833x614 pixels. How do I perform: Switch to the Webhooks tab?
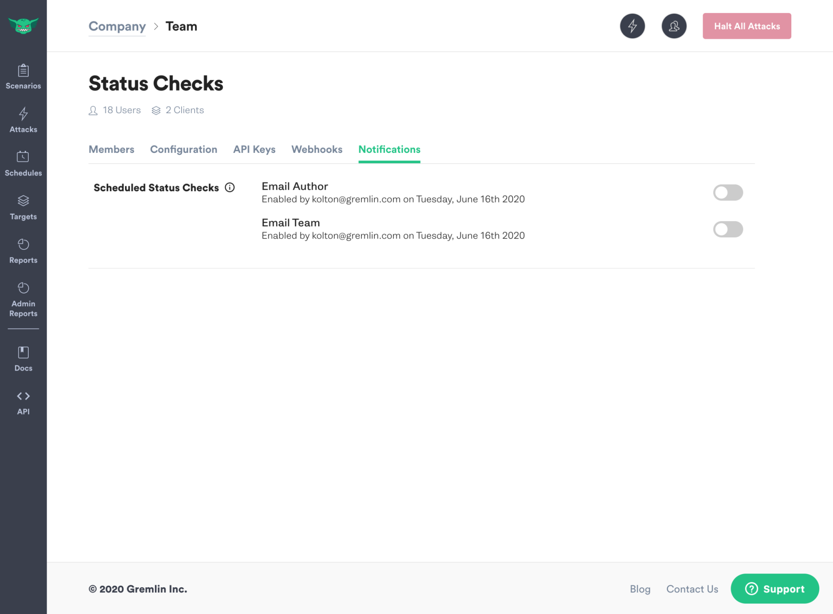[317, 149]
